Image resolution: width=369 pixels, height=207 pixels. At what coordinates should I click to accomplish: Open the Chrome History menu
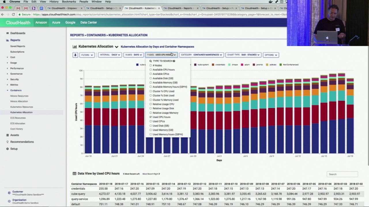(54, 2)
